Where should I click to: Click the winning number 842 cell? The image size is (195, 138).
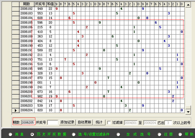tap(40, 101)
